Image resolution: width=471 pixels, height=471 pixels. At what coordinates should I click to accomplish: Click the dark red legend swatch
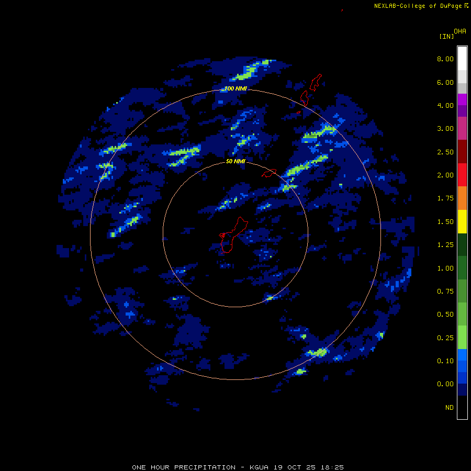click(462, 152)
